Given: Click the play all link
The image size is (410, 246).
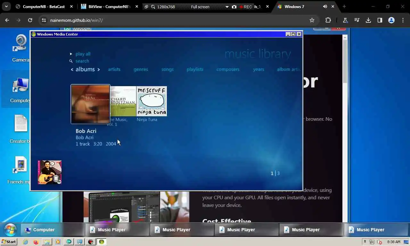Looking at the screenshot, I should tap(83, 54).
